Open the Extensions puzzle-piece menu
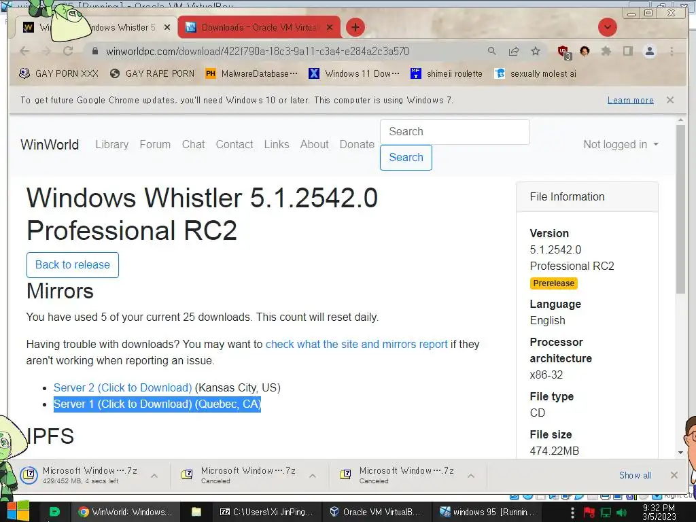The image size is (696, 522). (x=606, y=51)
